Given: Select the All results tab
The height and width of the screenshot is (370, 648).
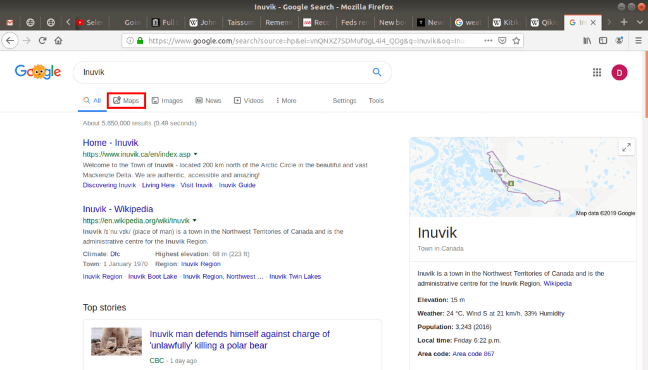Looking at the screenshot, I should (x=92, y=101).
